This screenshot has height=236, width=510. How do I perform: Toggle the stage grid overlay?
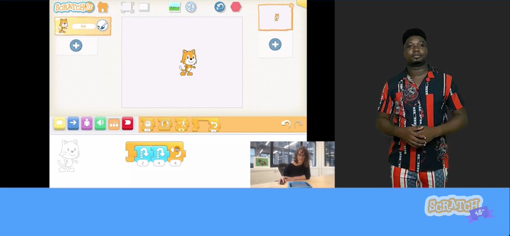pyautogui.click(x=144, y=7)
